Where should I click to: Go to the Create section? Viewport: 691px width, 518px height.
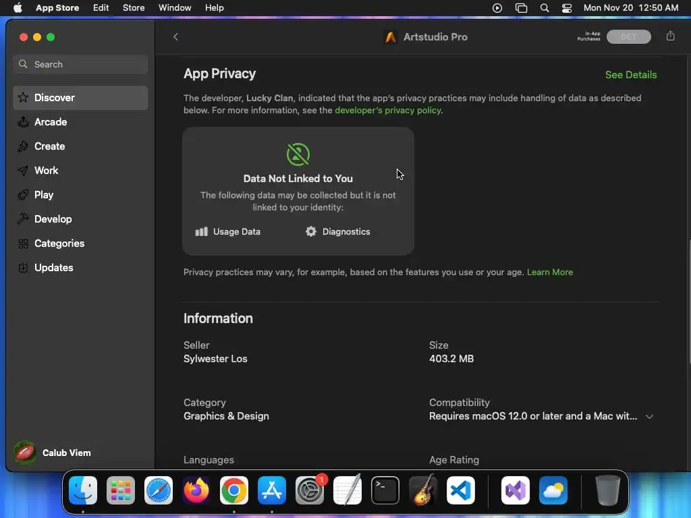(81, 146)
